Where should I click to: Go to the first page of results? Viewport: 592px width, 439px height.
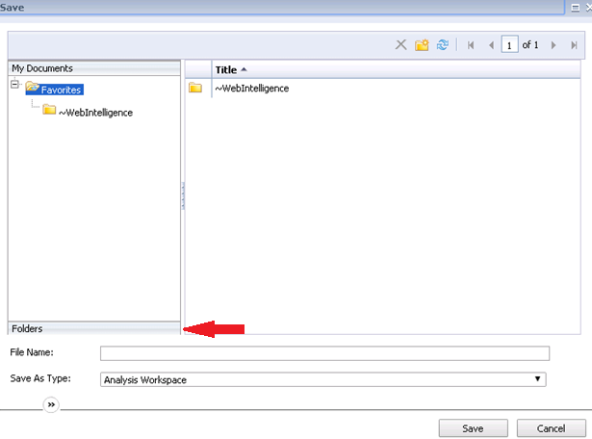point(470,45)
